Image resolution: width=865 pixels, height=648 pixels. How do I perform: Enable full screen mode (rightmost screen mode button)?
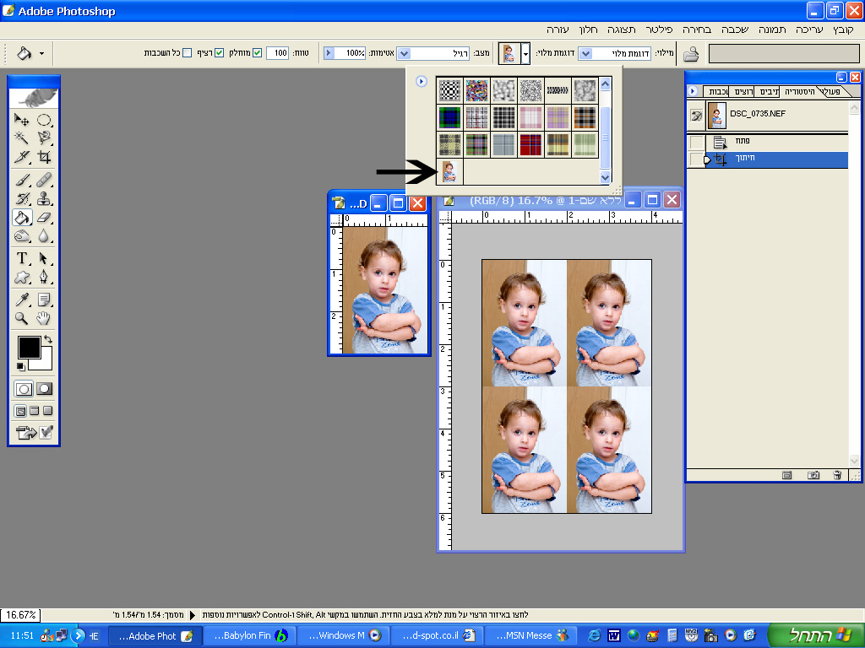[x=48, y=411]
